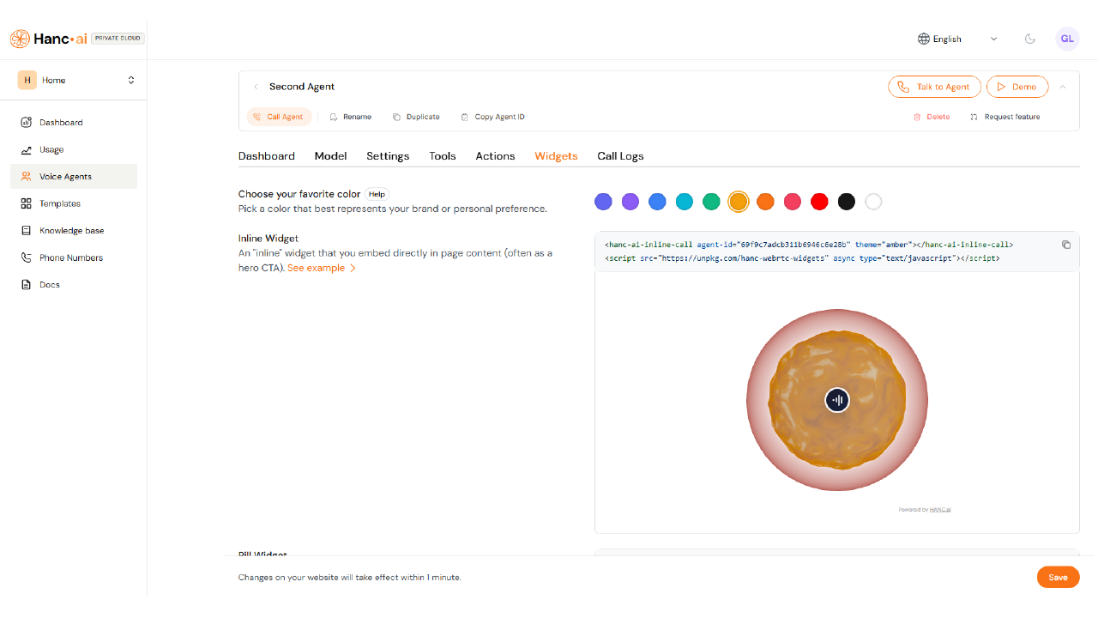Screen dimensions: 1098x618
Task: Choose the black color swatch
Action: coord(847,202)
